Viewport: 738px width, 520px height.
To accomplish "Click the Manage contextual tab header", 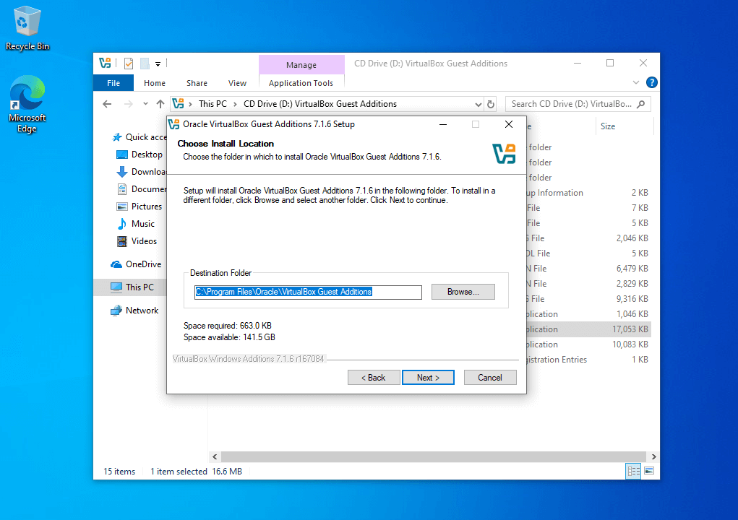I will [x=301, y=65].
